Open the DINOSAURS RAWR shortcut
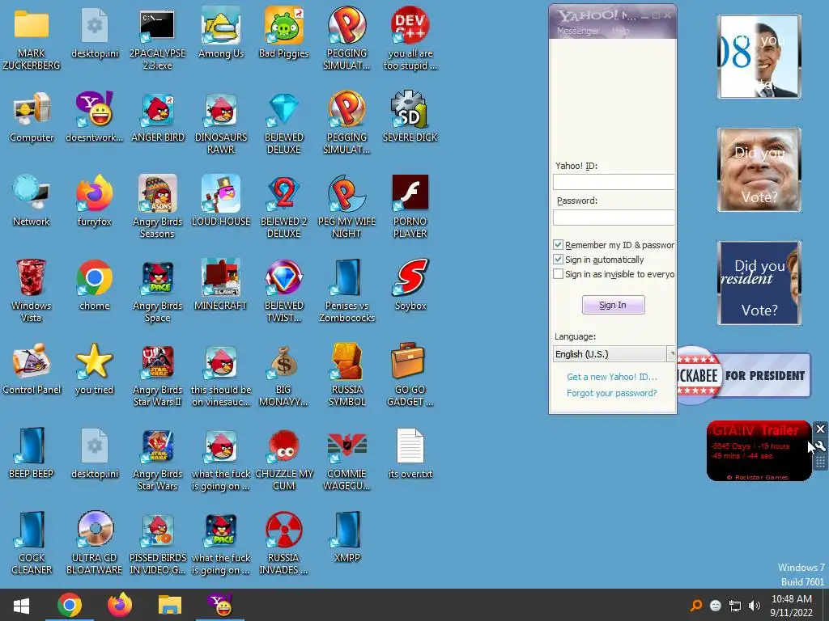The height and width of the screenshot is (621, 829). click(x=220, y=123)
